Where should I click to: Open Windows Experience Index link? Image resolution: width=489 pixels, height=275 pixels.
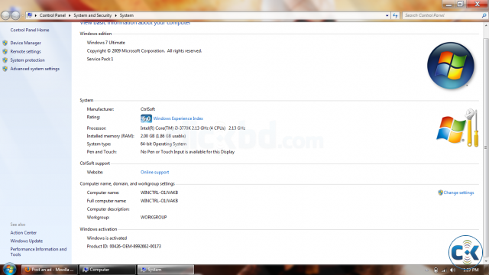point(178,118)
